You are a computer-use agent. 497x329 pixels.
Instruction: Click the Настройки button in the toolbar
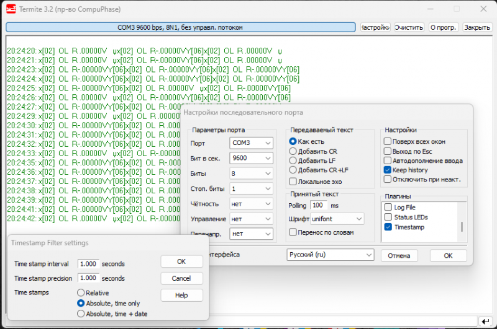click(x=375, y=28)
